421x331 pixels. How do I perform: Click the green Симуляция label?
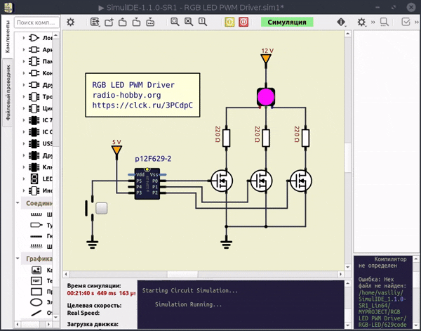[287, 22]
